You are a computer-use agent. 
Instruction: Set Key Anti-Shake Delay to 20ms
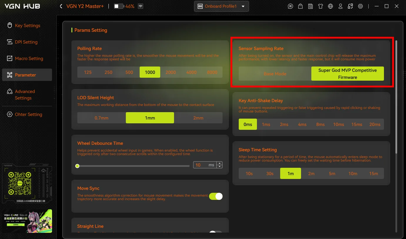[x=375, y=125]
